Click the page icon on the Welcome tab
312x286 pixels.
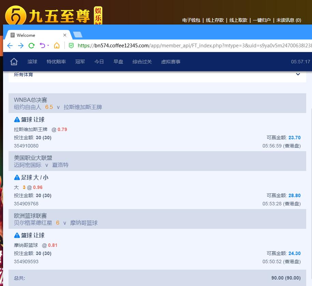click(13, 35)
